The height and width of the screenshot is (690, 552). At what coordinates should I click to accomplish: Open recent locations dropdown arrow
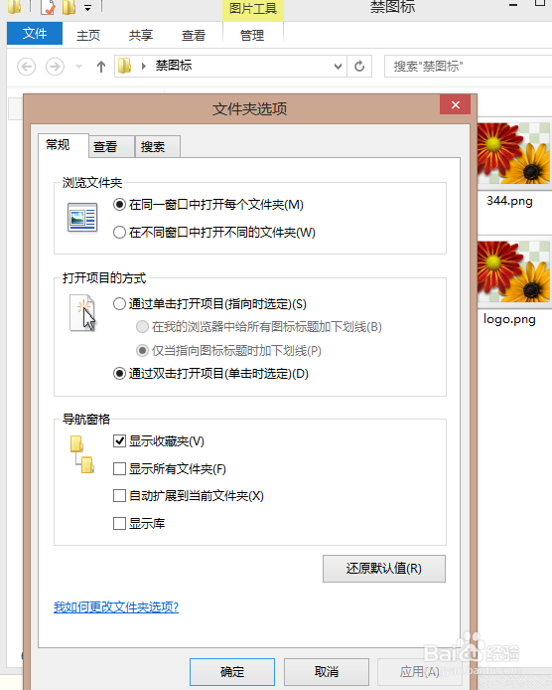click(x=79, y=67)
